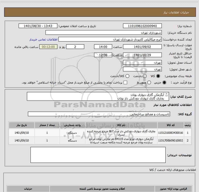Screen dimensions: 199x192
Task: Click the دستگاه unit cell in row 2
Action: (72, 140)
